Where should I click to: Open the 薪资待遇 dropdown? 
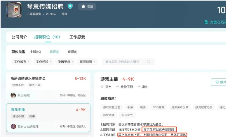(87, 62)
